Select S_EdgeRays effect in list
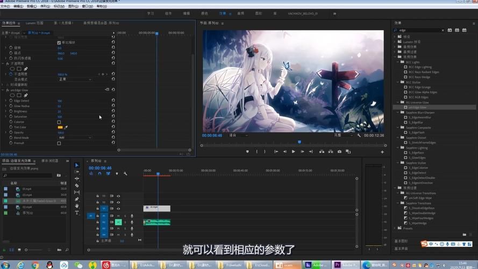This screenshot has width=478, height=269. (x=416, y=153)
